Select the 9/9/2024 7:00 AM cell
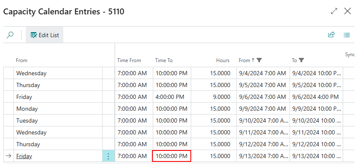This screenshot has width=363, height=164. 263,109
